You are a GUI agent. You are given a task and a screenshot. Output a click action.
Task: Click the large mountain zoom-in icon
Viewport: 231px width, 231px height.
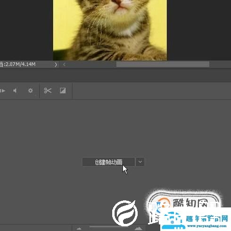tap(138, 228)
